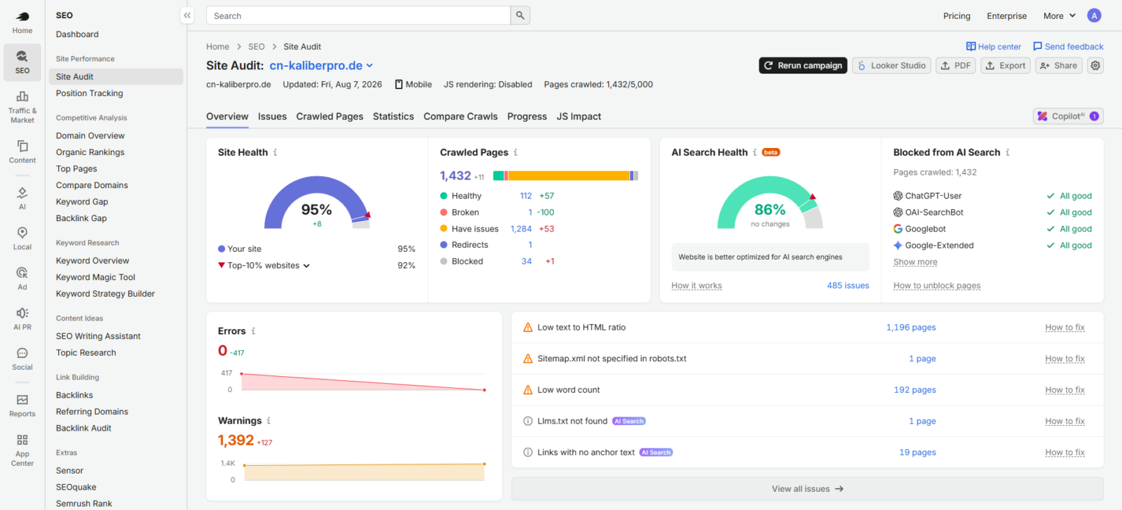Go to the Progress tab
Viewport: 1122px width, 510px height.
(x=527, y=116)
